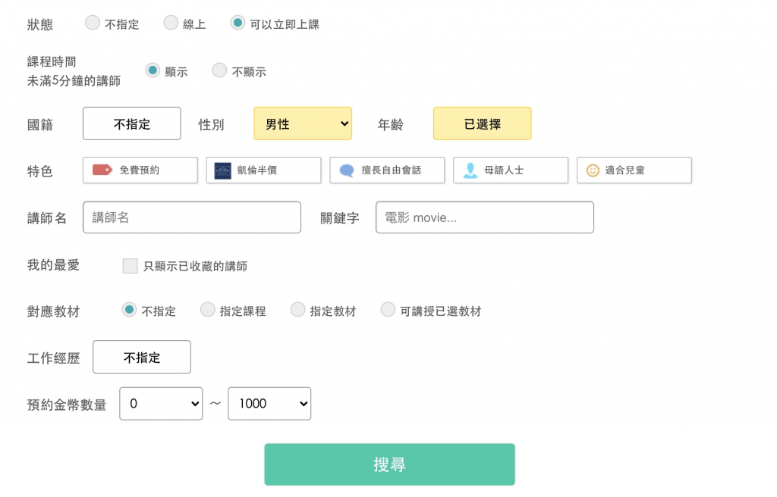The image size is (777, 497).
Task: Select the 指定課程 radio button
Action: pos(208,310)
